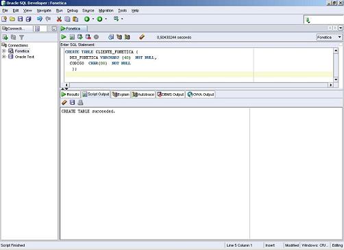Image resolution: width=344 pixels, height=250 pixels.
Task: Click the SQL editor scroll left arrow
Action: pyautogui.click(x=66, y=85)
